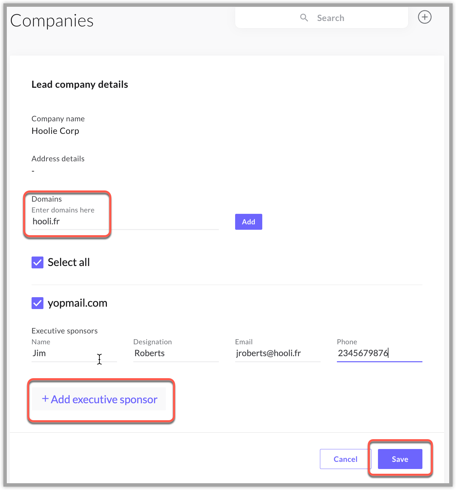456x490 pixels.
Task: Save the lead company details
Action: tap(400, 459)
